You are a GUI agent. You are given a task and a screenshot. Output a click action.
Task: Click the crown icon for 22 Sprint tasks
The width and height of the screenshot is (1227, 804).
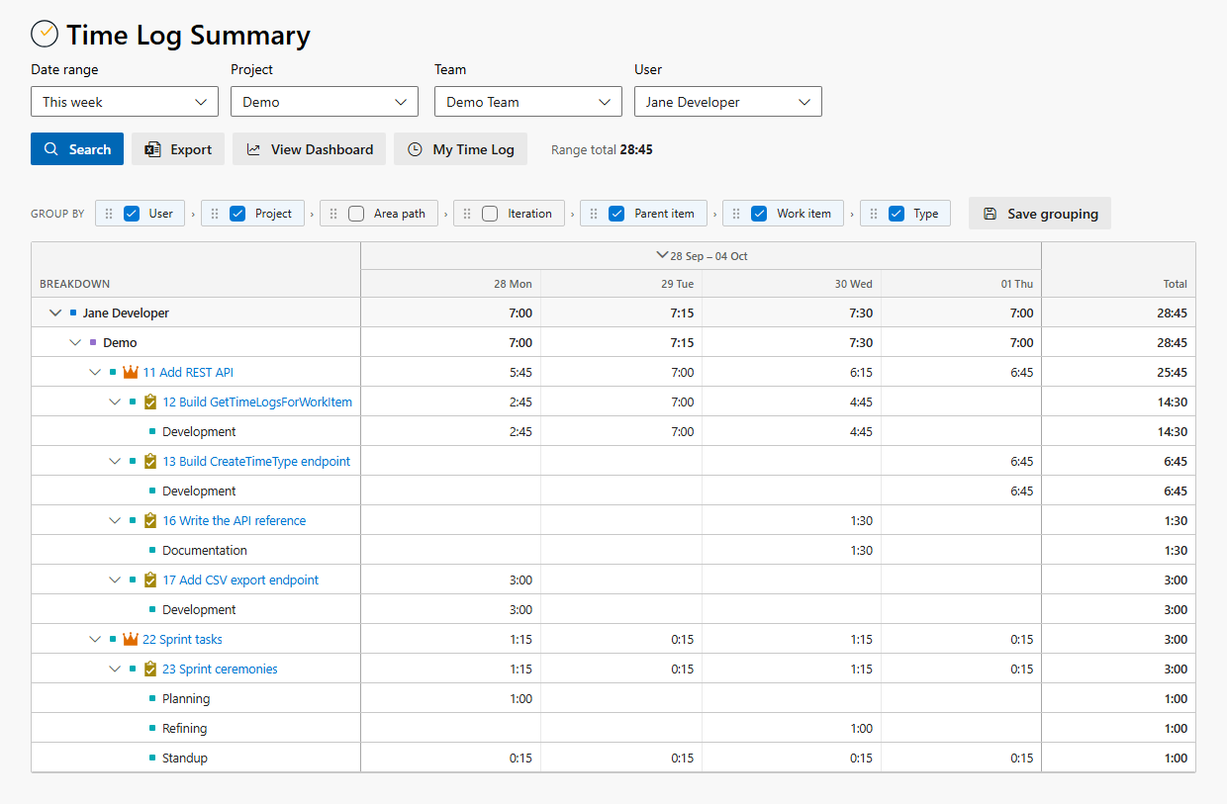pyautogui.click(x=130, y=640)
